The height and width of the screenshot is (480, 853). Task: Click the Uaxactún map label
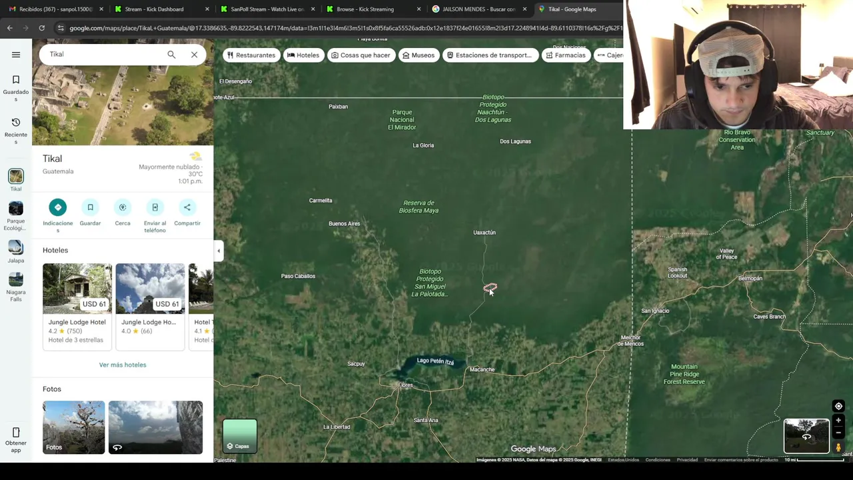click(484, 233)
